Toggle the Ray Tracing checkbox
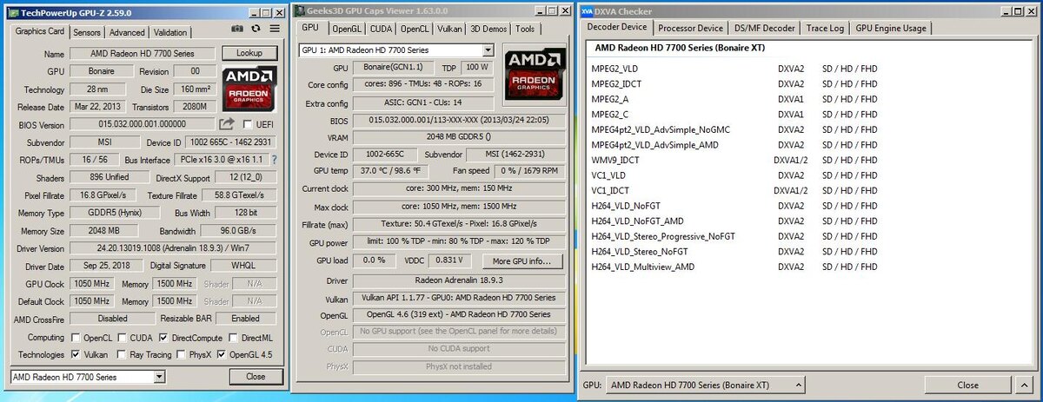Screen dimensions: 1043x402 pyautogui.click(x=123, y=354)
